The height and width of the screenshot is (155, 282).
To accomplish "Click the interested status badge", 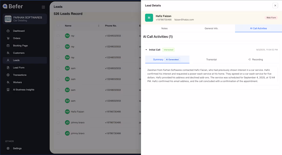I will tap(168, 50).
